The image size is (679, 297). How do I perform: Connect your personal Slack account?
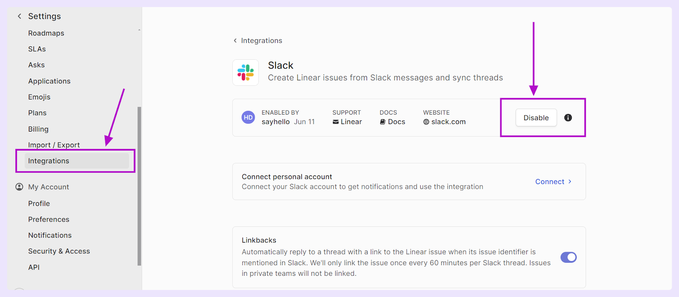(553, 181)
